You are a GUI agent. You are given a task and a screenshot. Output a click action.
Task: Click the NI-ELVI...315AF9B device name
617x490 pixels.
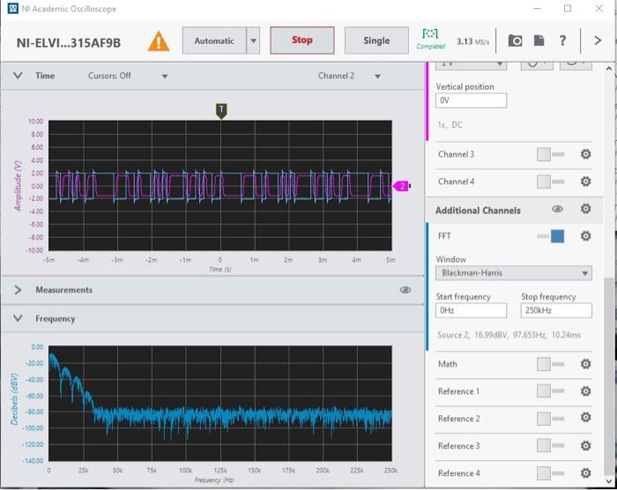(69, 42)
